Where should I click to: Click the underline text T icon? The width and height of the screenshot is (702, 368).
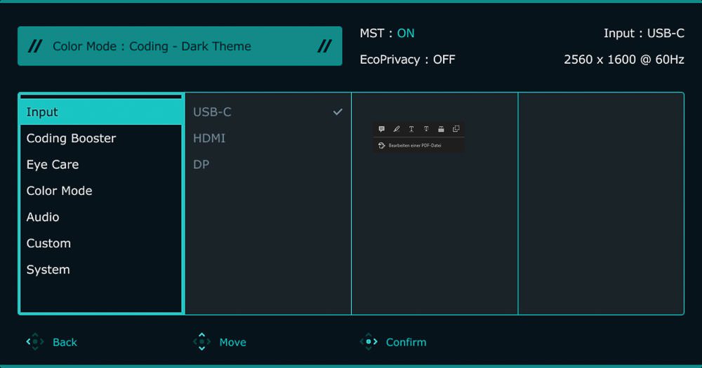[x=411, y=129]
